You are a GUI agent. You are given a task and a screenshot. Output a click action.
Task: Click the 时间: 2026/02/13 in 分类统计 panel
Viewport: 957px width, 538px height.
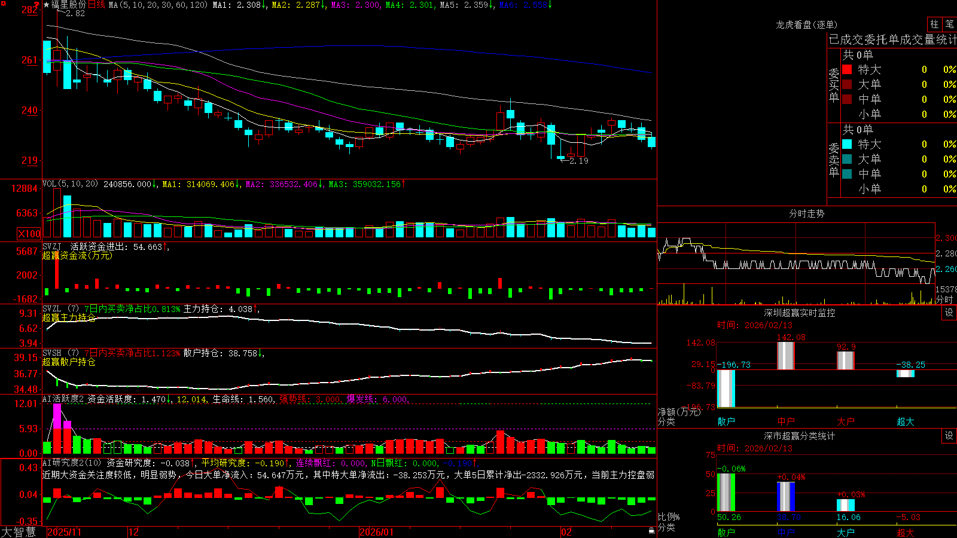[x=754, y=448]
